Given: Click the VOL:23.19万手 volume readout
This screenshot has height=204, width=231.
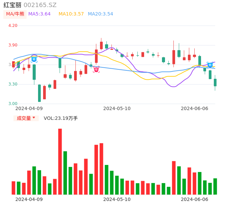Looking at the screenshot, I should [61, 118].
